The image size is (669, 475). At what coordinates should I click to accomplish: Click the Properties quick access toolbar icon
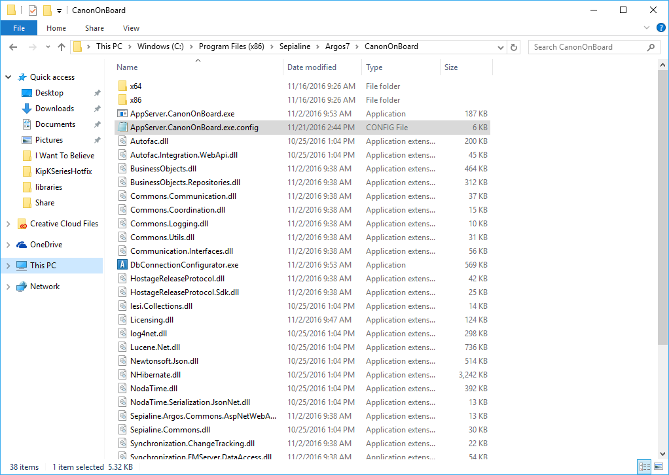point(33,10)
